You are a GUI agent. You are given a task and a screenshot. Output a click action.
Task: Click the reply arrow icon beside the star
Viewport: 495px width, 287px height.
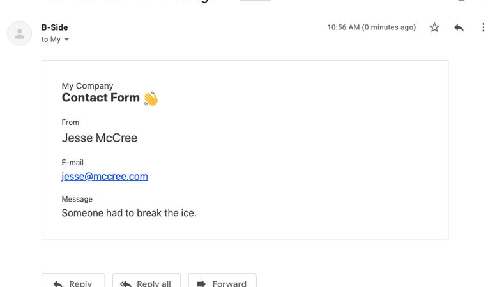tap(459, 27)
